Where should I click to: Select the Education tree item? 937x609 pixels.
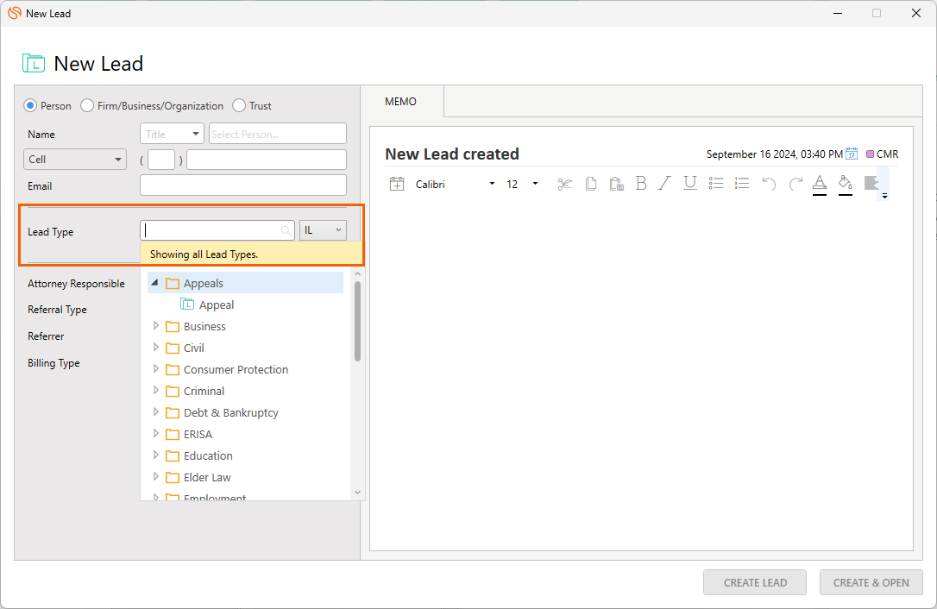point(208,456)
